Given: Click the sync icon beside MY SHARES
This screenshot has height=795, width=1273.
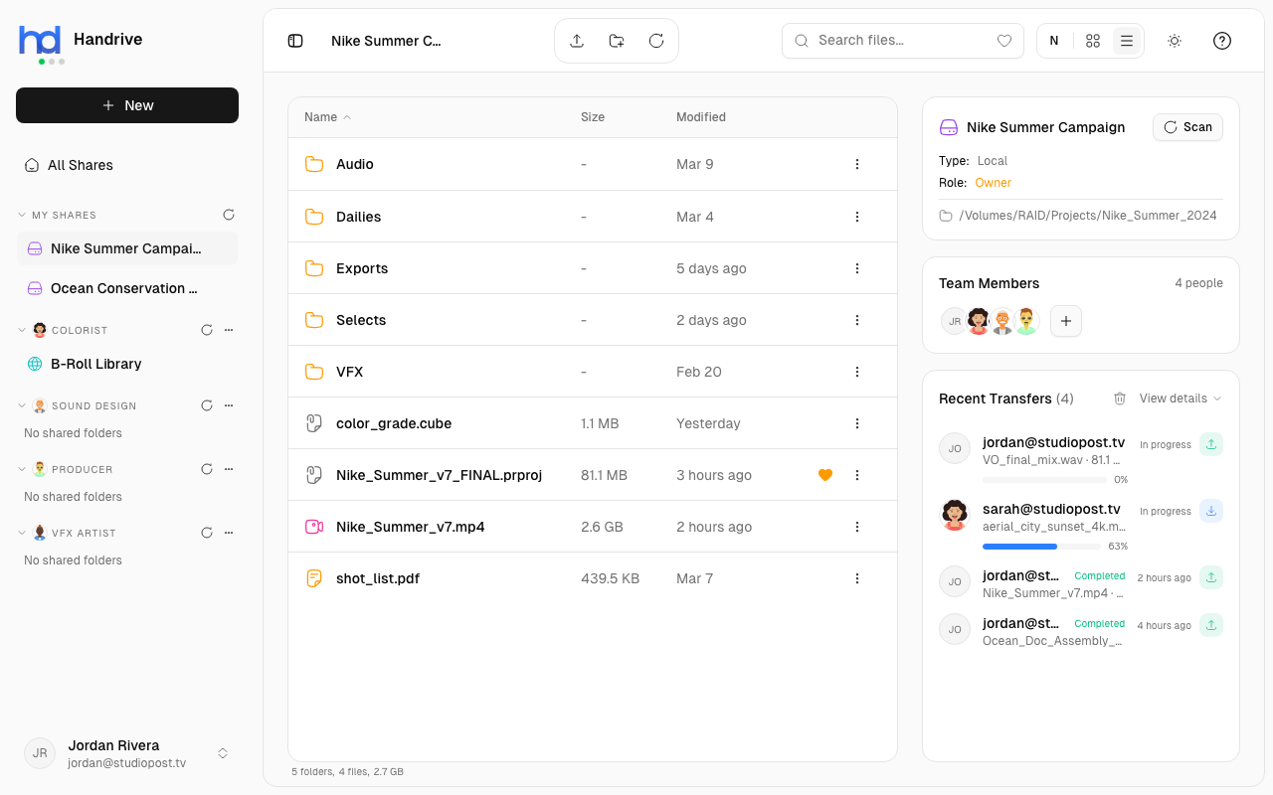Looking at the screenshot, I should (229, 215).
